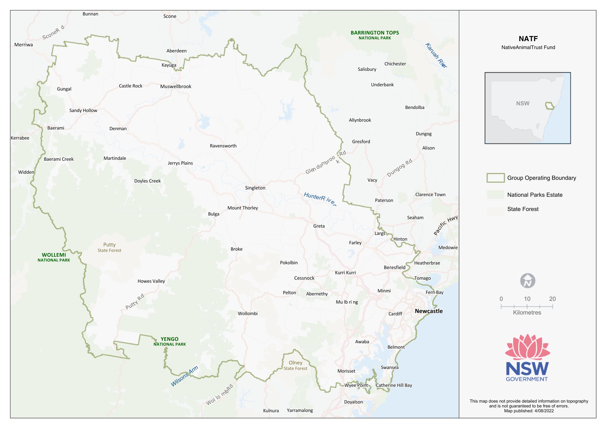Click the map published date text
Image resolution: width=606 pixels, height=428 pixels.
coord(529,411)
